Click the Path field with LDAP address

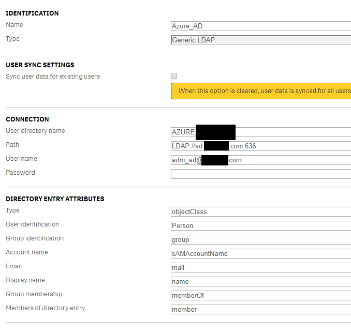click(x=261, y=146)
